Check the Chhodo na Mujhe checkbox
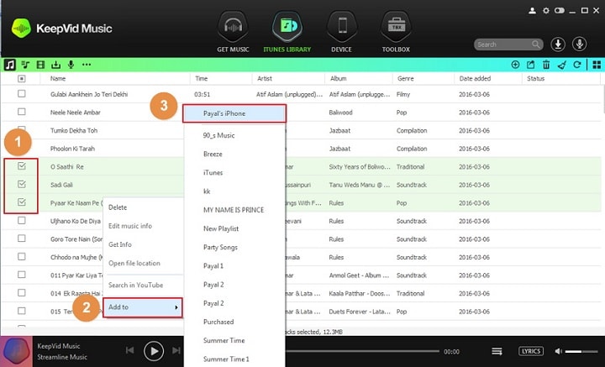The height and width of the screenshot is (367, 605). coord(22,257)
